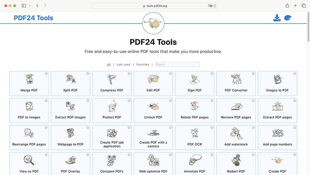Favorite the Merge PDF tool star
This screenshot has height=175, width=310.
click(x=46, y=74)
